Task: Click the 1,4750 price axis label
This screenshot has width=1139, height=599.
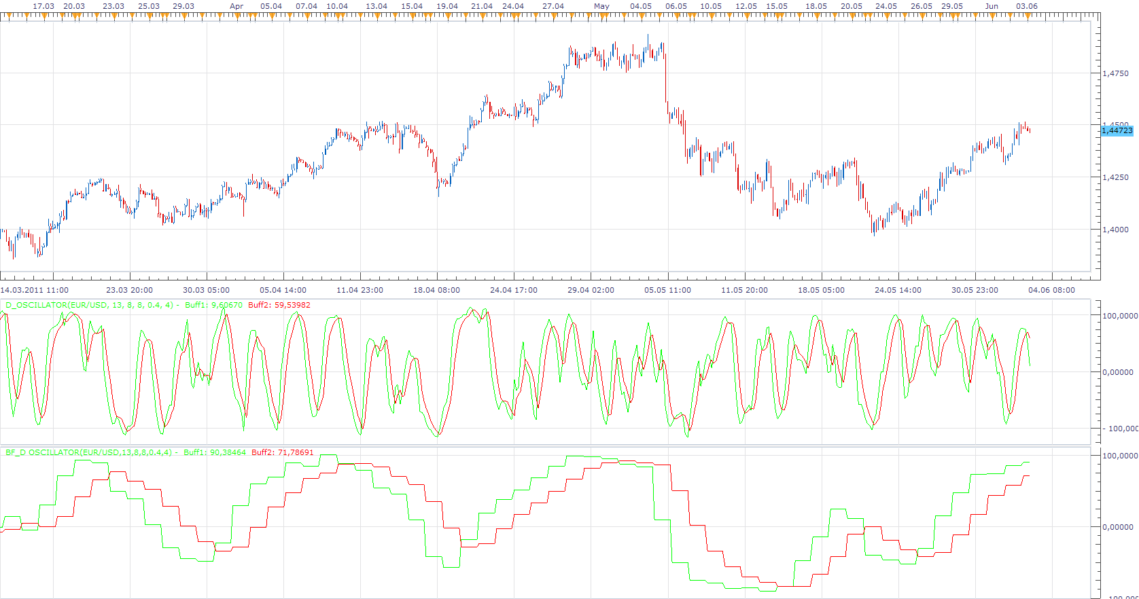Action: 1115,73
